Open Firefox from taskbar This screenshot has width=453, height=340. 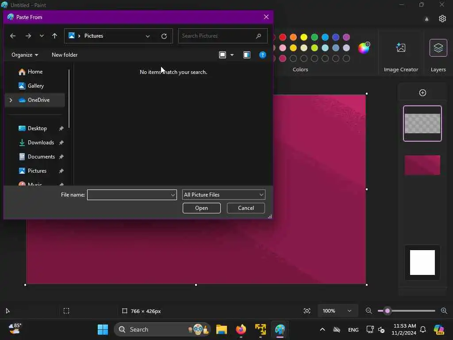coord(241,329)
